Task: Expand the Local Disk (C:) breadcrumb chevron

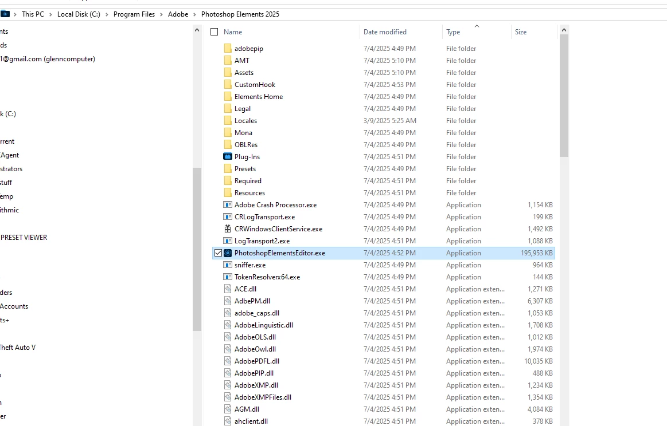Action: (x=107, y=14)
